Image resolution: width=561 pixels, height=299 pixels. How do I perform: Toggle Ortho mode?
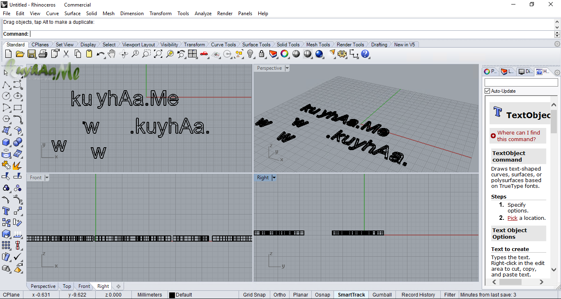[x=280, y=294]
